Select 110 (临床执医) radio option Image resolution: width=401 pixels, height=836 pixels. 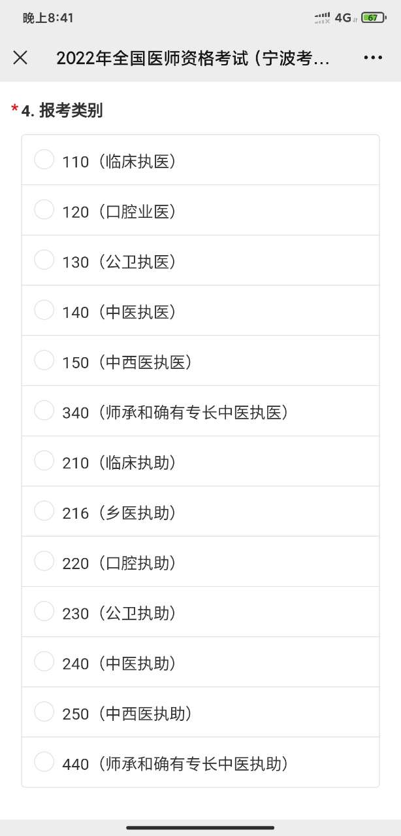pyautogui.click(x=44, y=160)
